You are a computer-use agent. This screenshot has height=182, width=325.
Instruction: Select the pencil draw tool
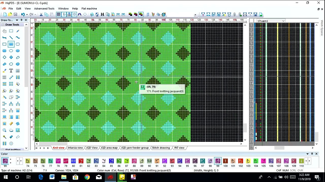pos(18,31)
